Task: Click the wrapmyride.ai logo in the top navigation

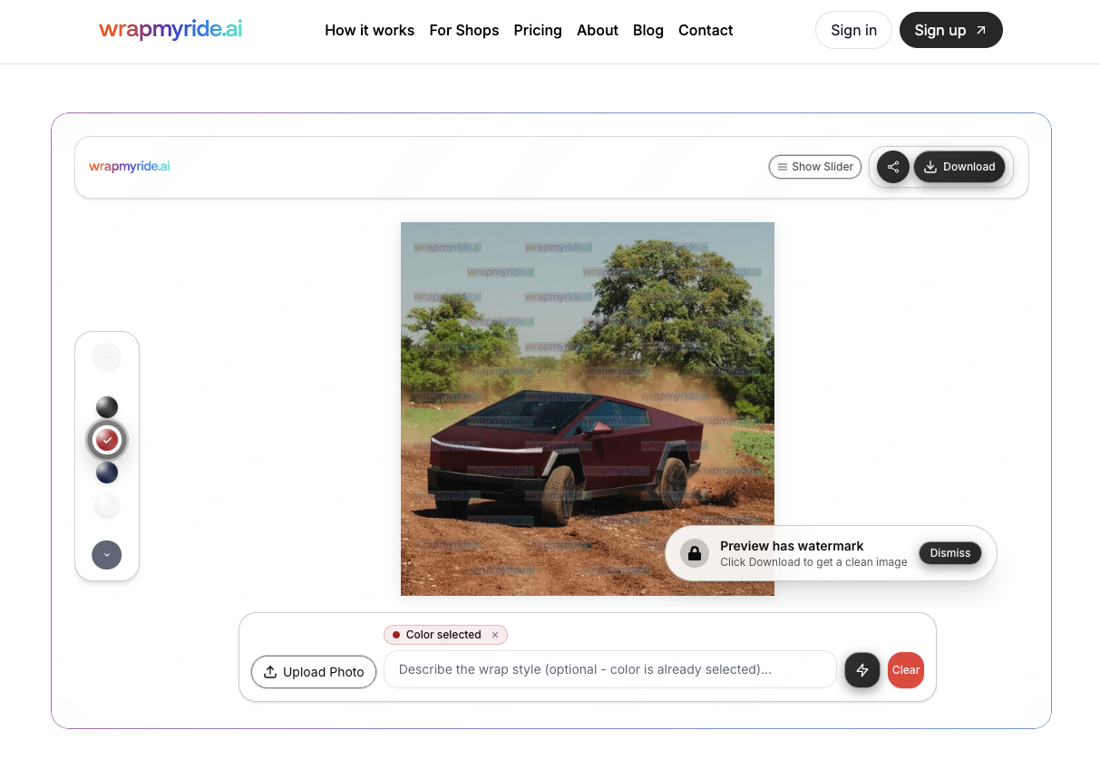Action: point(170,29)
